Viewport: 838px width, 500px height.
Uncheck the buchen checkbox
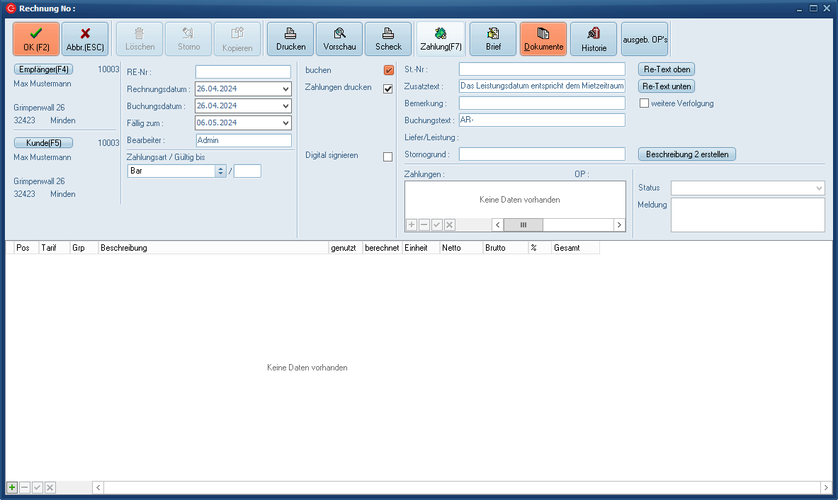pyautogui.click(x=388, y=70)
